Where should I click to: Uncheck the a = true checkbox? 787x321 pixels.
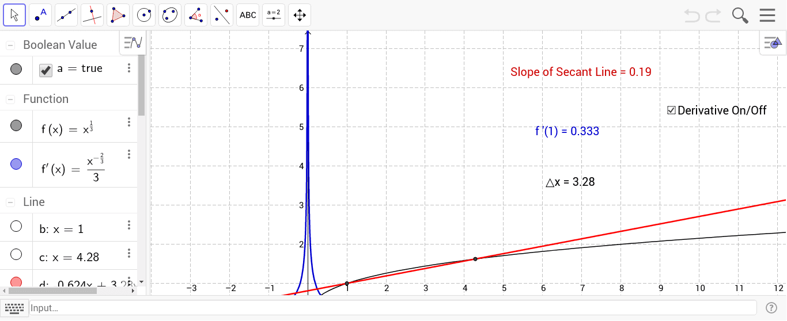pyautogui.click(x=46, y=70)
